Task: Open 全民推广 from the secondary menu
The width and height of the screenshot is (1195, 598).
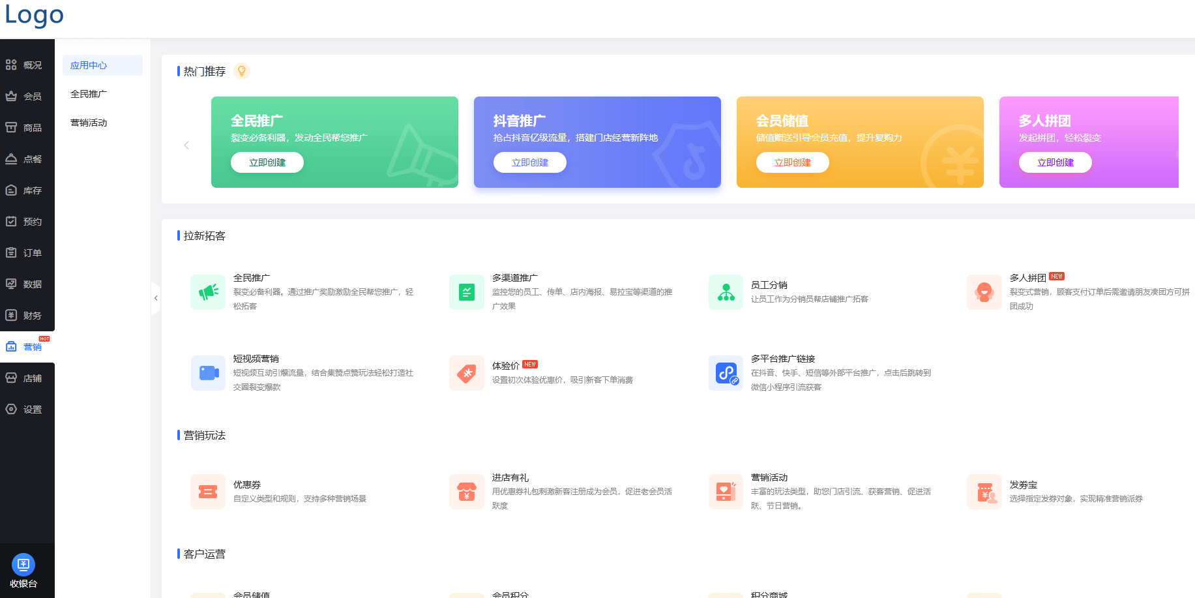Action: [x=87, y=94]
